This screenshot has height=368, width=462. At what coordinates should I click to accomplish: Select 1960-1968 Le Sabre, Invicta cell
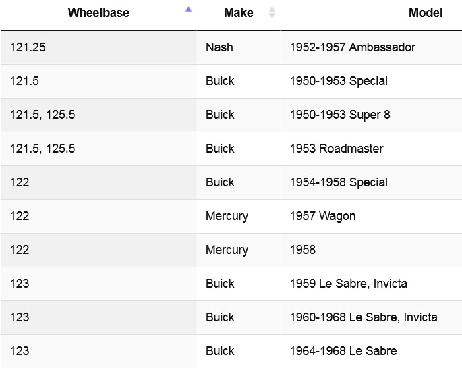point(363,317)
